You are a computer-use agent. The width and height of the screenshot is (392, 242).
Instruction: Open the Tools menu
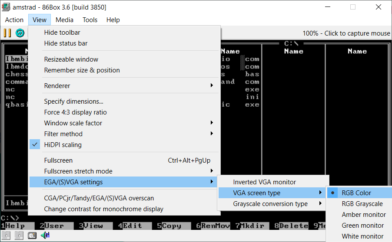[x=90, y=20]
